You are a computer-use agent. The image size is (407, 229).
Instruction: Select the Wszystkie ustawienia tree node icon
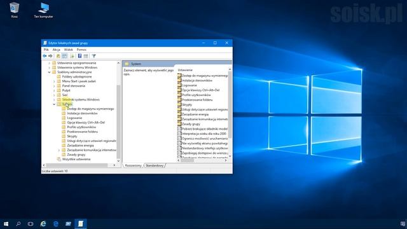coord(59,159)
